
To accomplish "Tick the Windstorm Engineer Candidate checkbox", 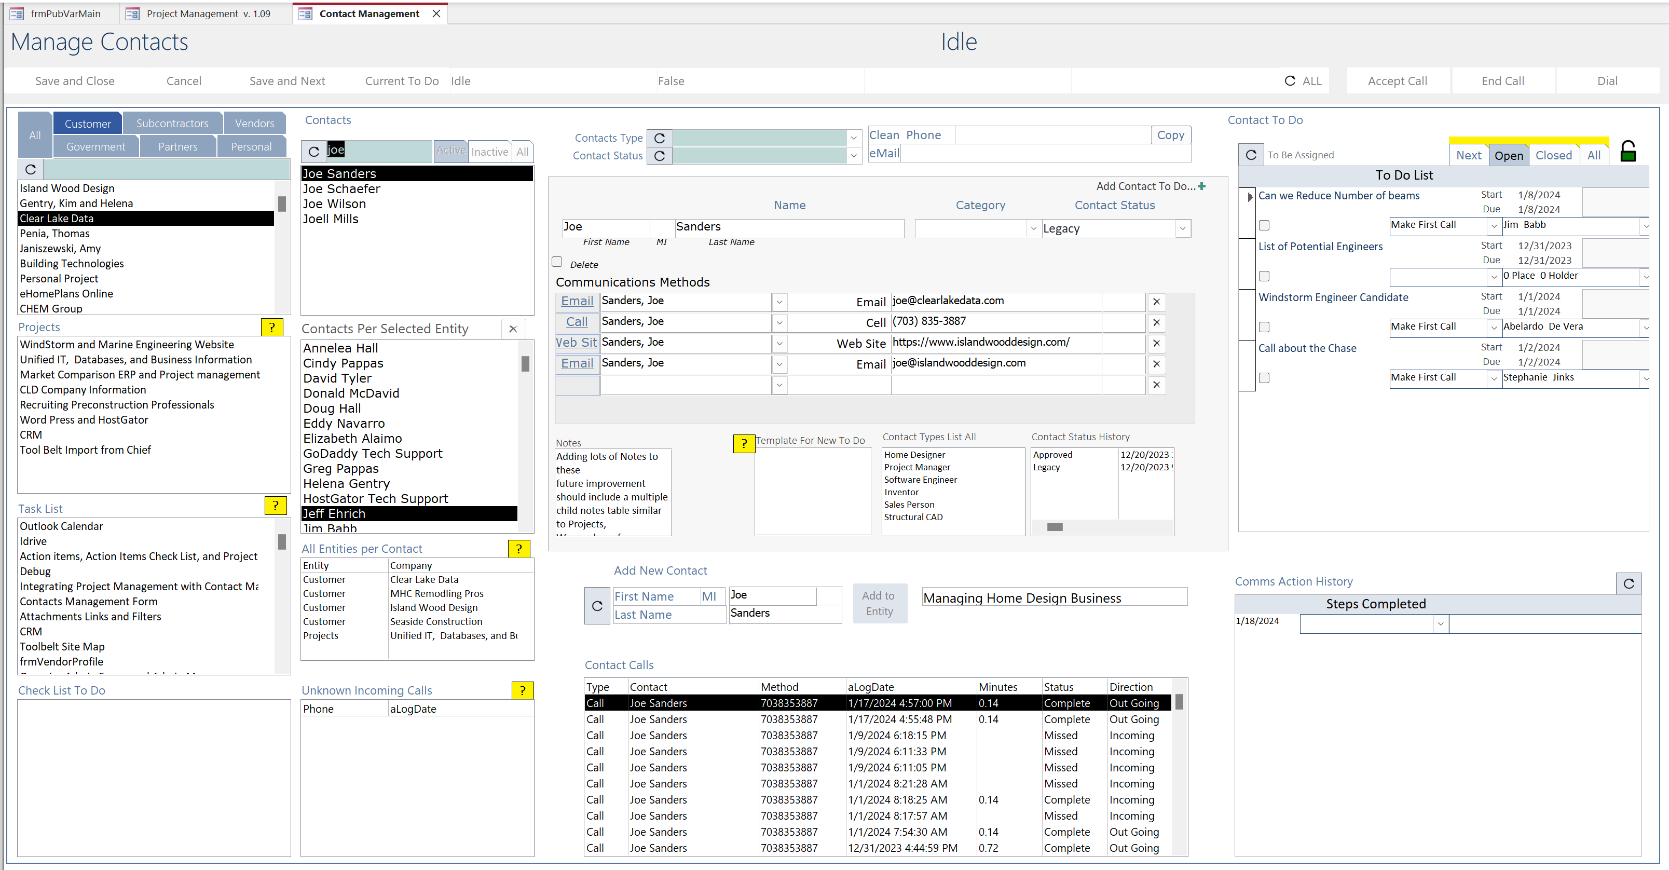I will (x=1264, y=328).
